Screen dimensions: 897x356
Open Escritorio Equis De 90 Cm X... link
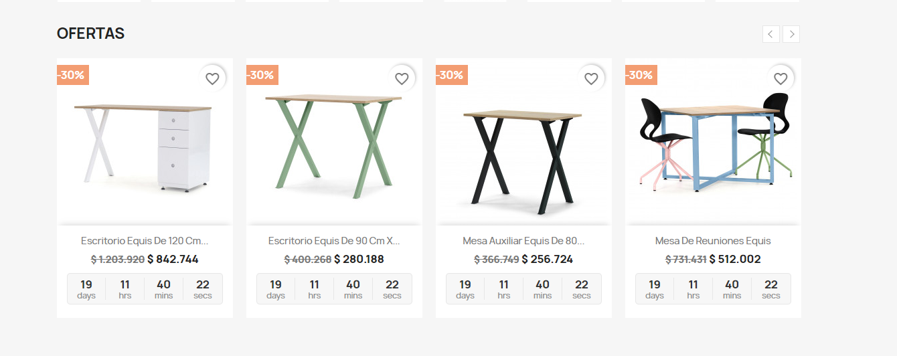coord(334,241)
